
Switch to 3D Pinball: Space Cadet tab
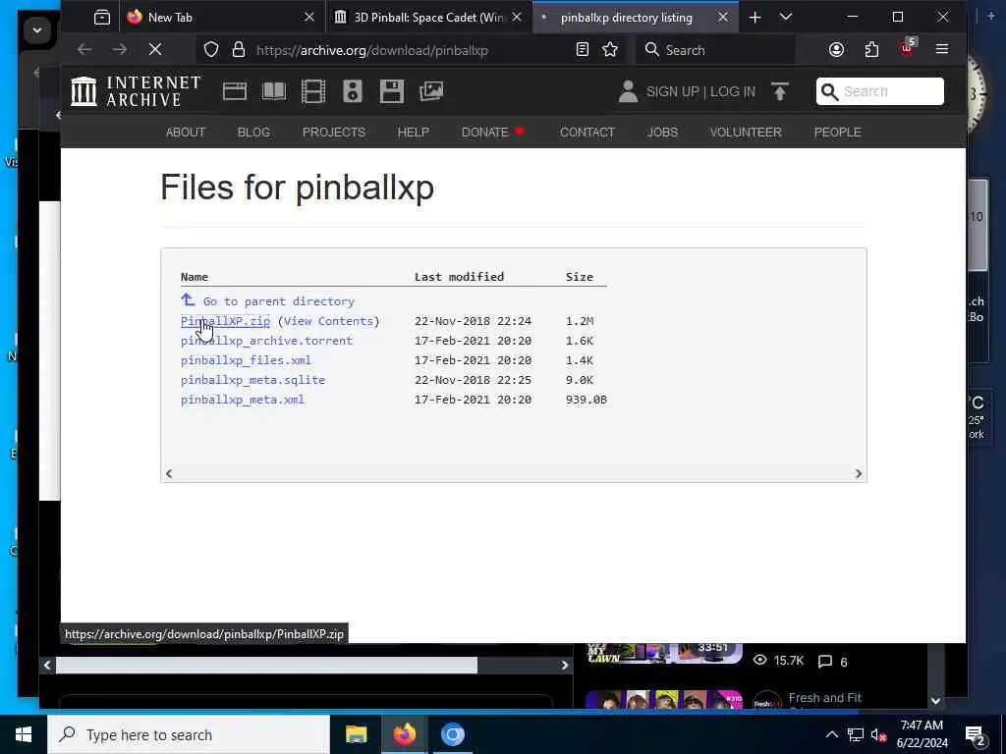tap(429, 18)
